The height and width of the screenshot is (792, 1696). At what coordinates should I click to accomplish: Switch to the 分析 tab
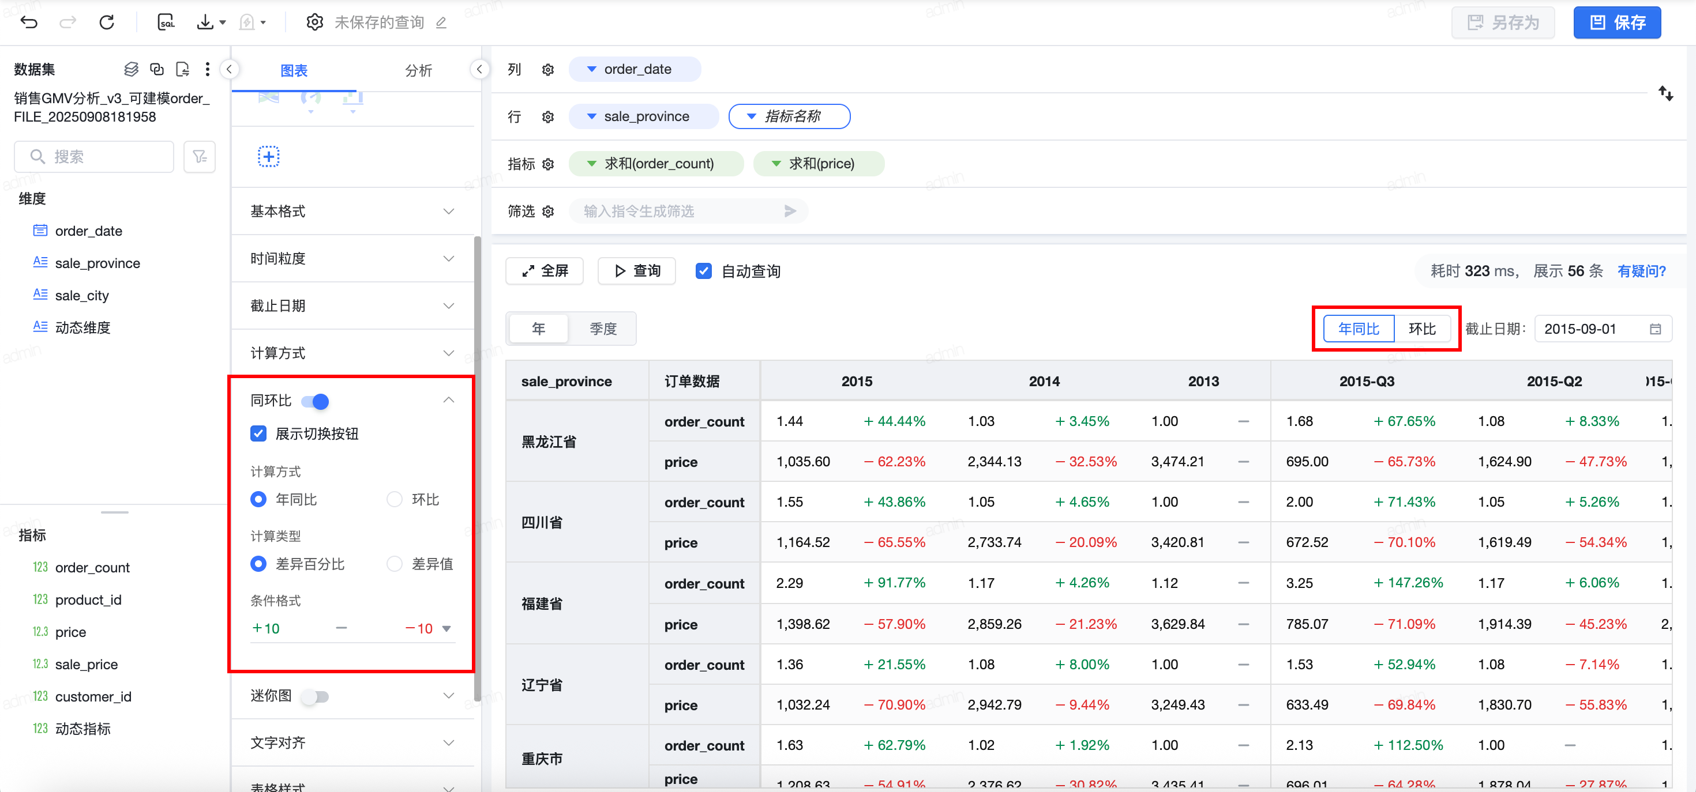click(418, 70)
